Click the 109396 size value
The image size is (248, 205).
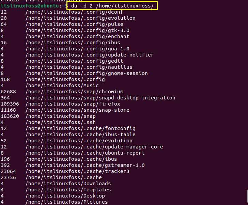click(10, 104)
